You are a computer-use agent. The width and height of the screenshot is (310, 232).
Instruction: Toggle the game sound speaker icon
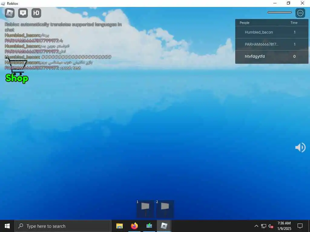click(300, 147)
